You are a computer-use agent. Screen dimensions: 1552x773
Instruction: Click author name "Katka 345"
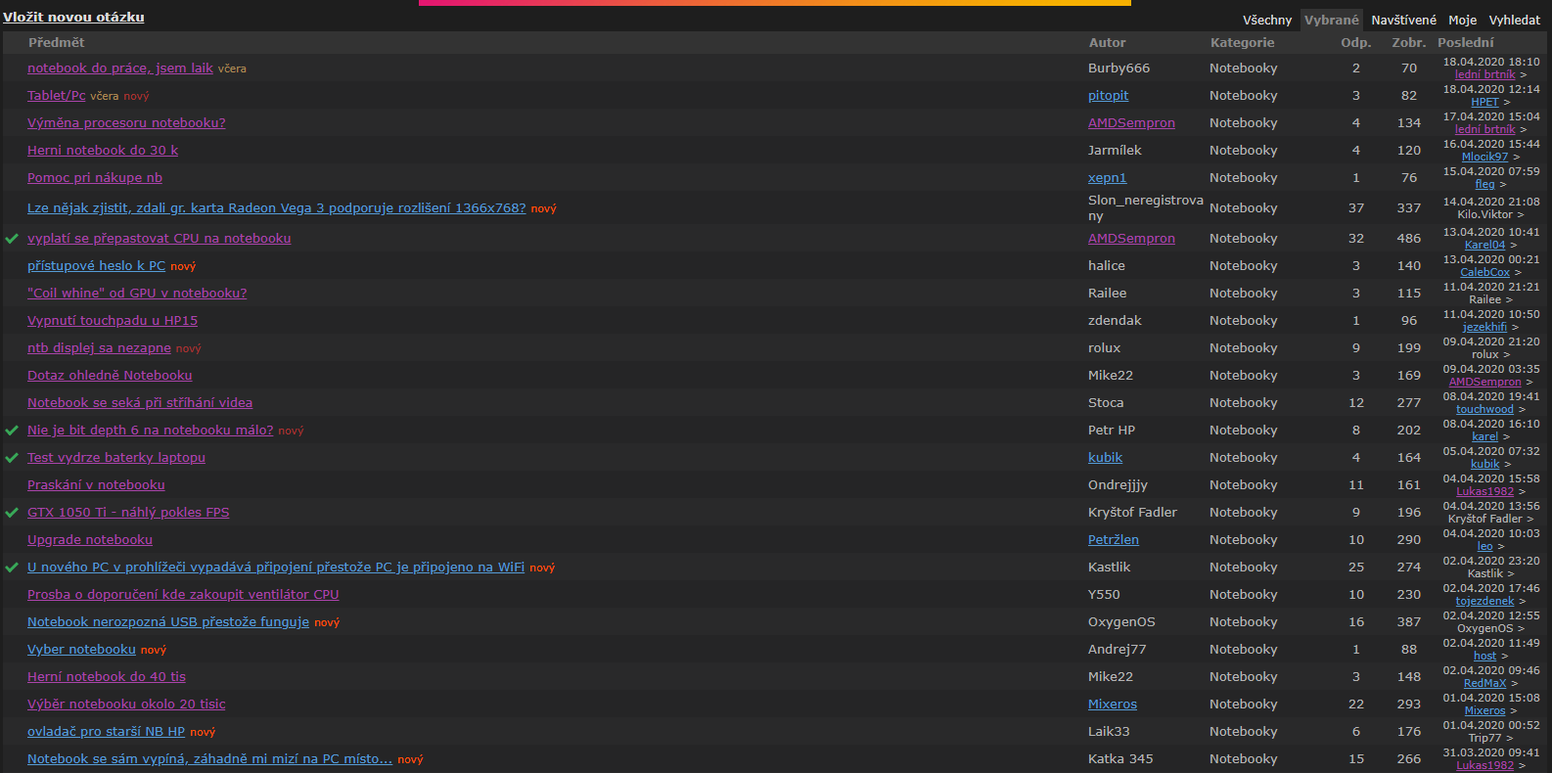click(x=1120, y=759)
